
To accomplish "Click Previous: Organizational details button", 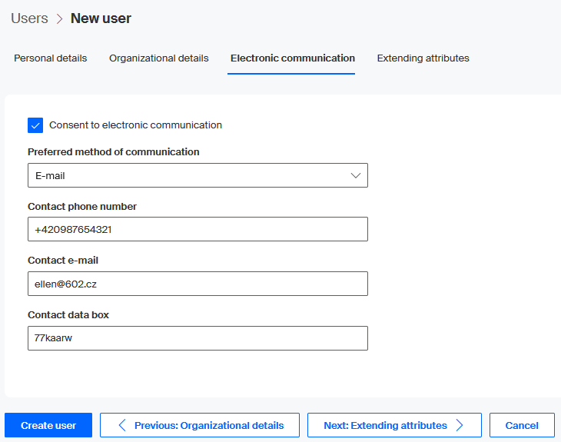I will 200,425.
